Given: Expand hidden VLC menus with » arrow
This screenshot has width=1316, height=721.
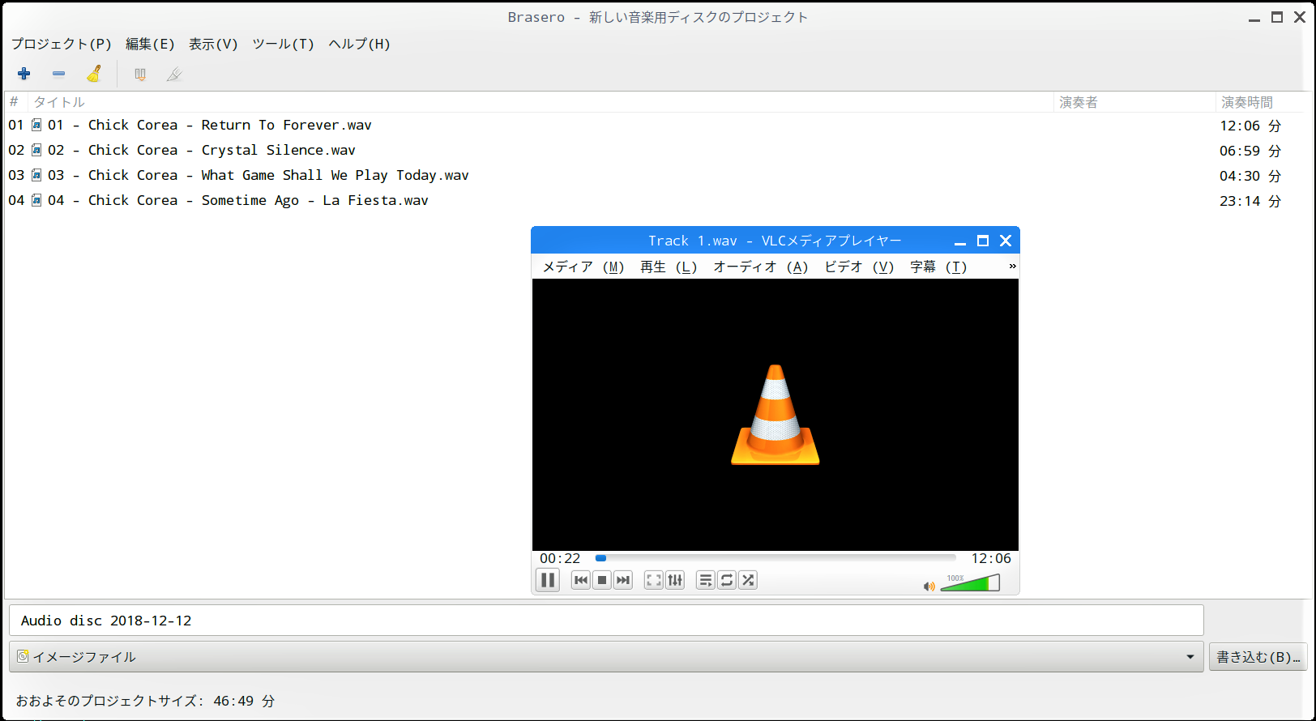Looking at the screenshot, I should (1012, 267).
